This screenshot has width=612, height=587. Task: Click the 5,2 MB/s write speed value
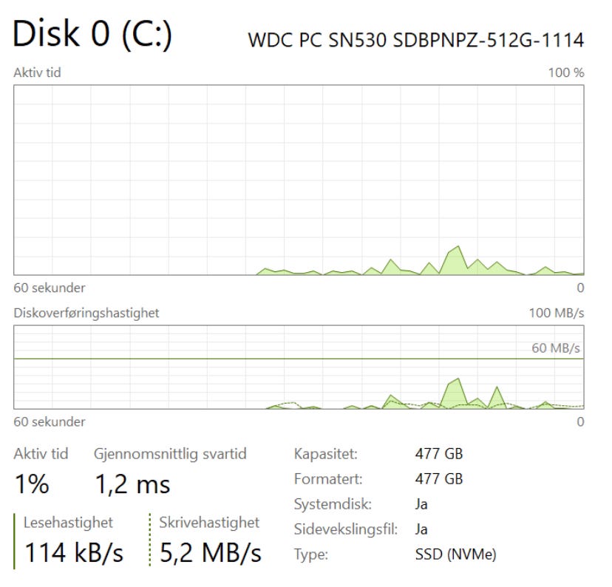tap(211, 552)
